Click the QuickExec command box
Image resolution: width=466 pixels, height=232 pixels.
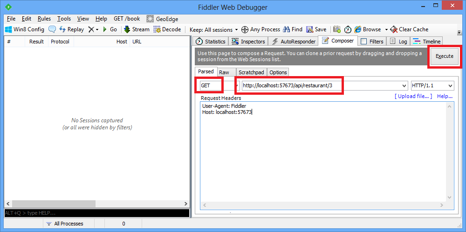pos(96,213)
